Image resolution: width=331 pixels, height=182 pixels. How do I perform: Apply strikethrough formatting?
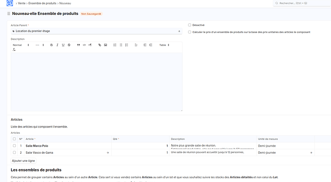[x=69, y=45]
